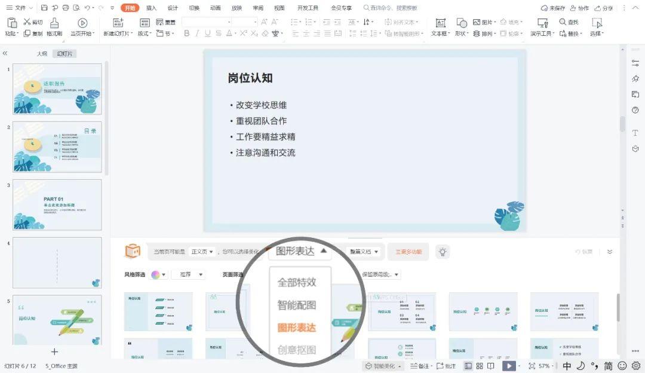Image resolution: width=645 pixels, height=373 pixels.
Task: Click the shapes (形状) icon
Action: point(462,23)
